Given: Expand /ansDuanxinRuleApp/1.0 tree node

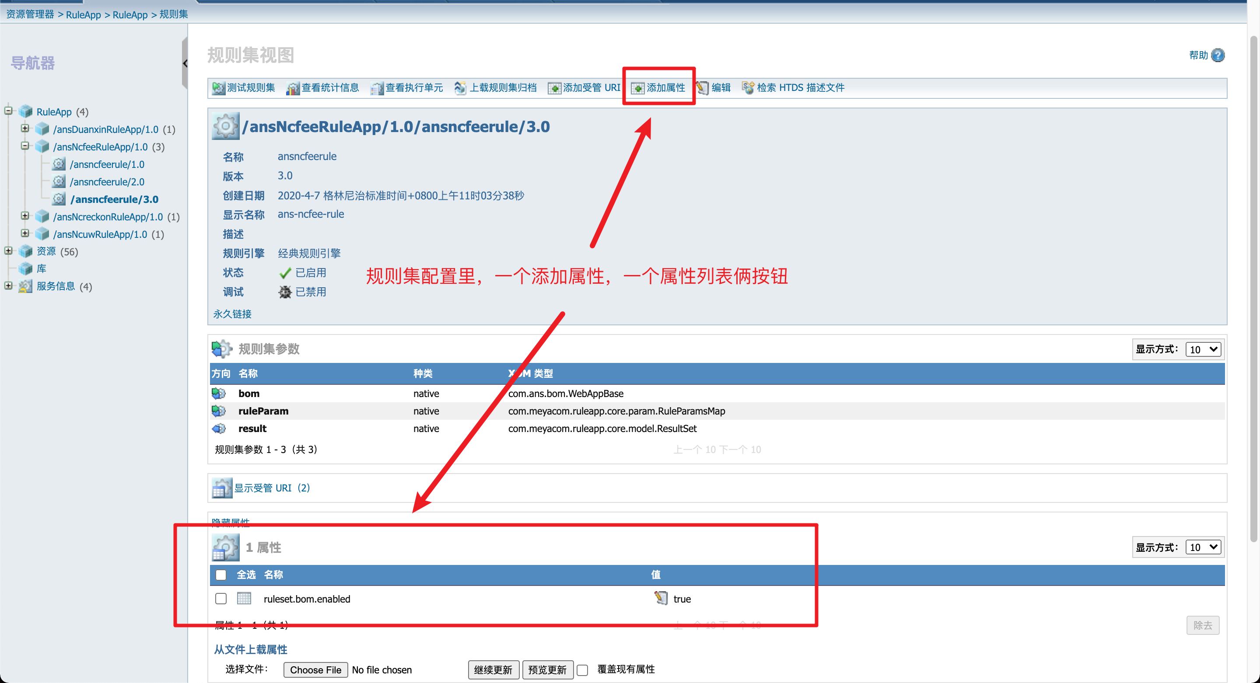Looking at the screenshot, I should tap(25, 129).
